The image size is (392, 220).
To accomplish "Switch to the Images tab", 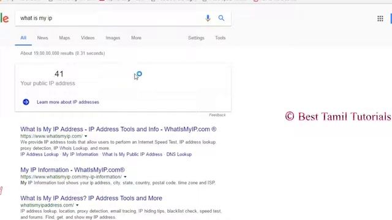I will tap(113, 38).
